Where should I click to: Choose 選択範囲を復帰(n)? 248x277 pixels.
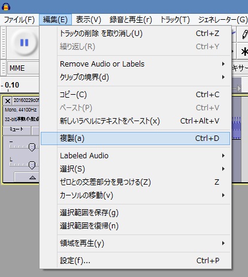click(135, 226)
